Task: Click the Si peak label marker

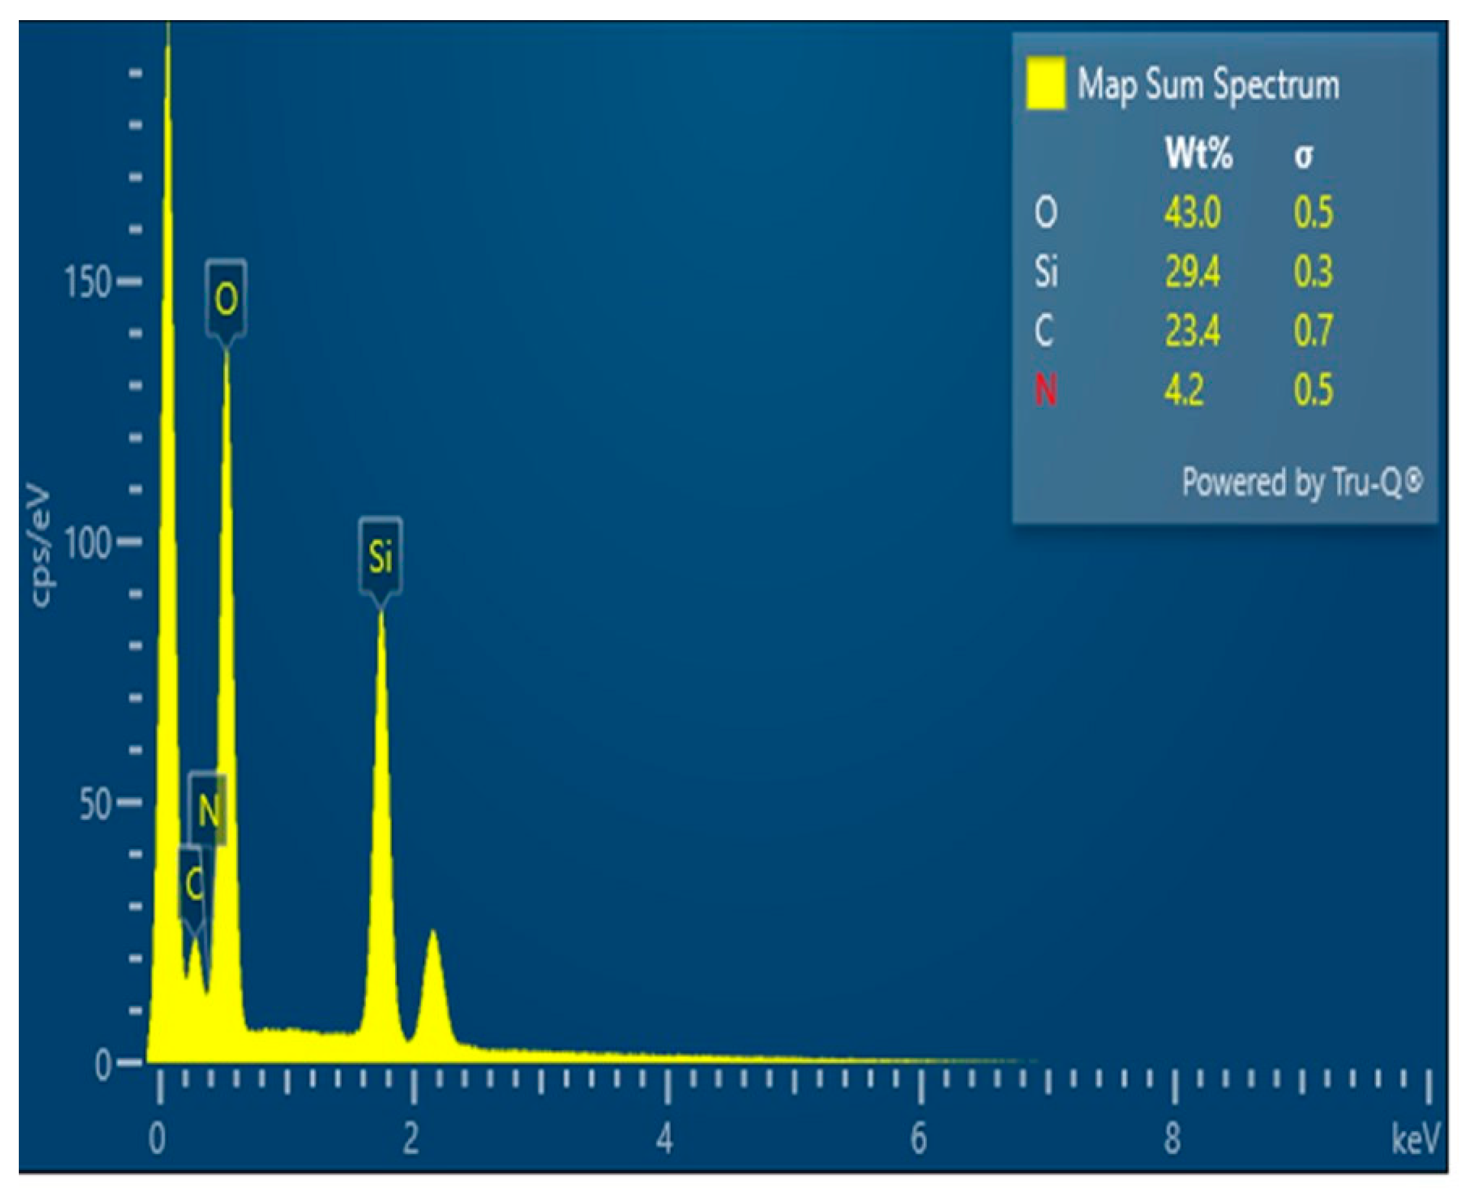Action: click(x=380, y=556)
